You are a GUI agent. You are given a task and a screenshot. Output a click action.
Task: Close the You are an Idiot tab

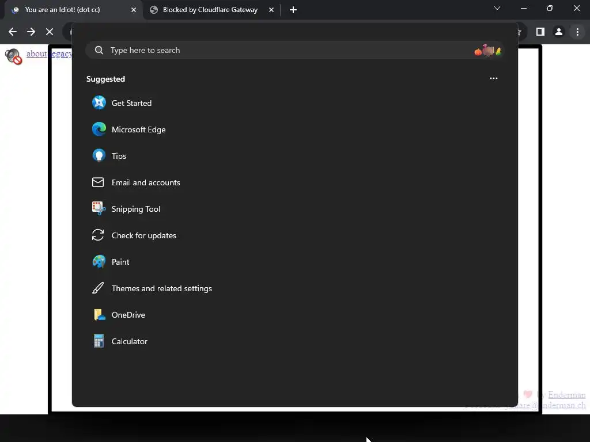[134, 10]
